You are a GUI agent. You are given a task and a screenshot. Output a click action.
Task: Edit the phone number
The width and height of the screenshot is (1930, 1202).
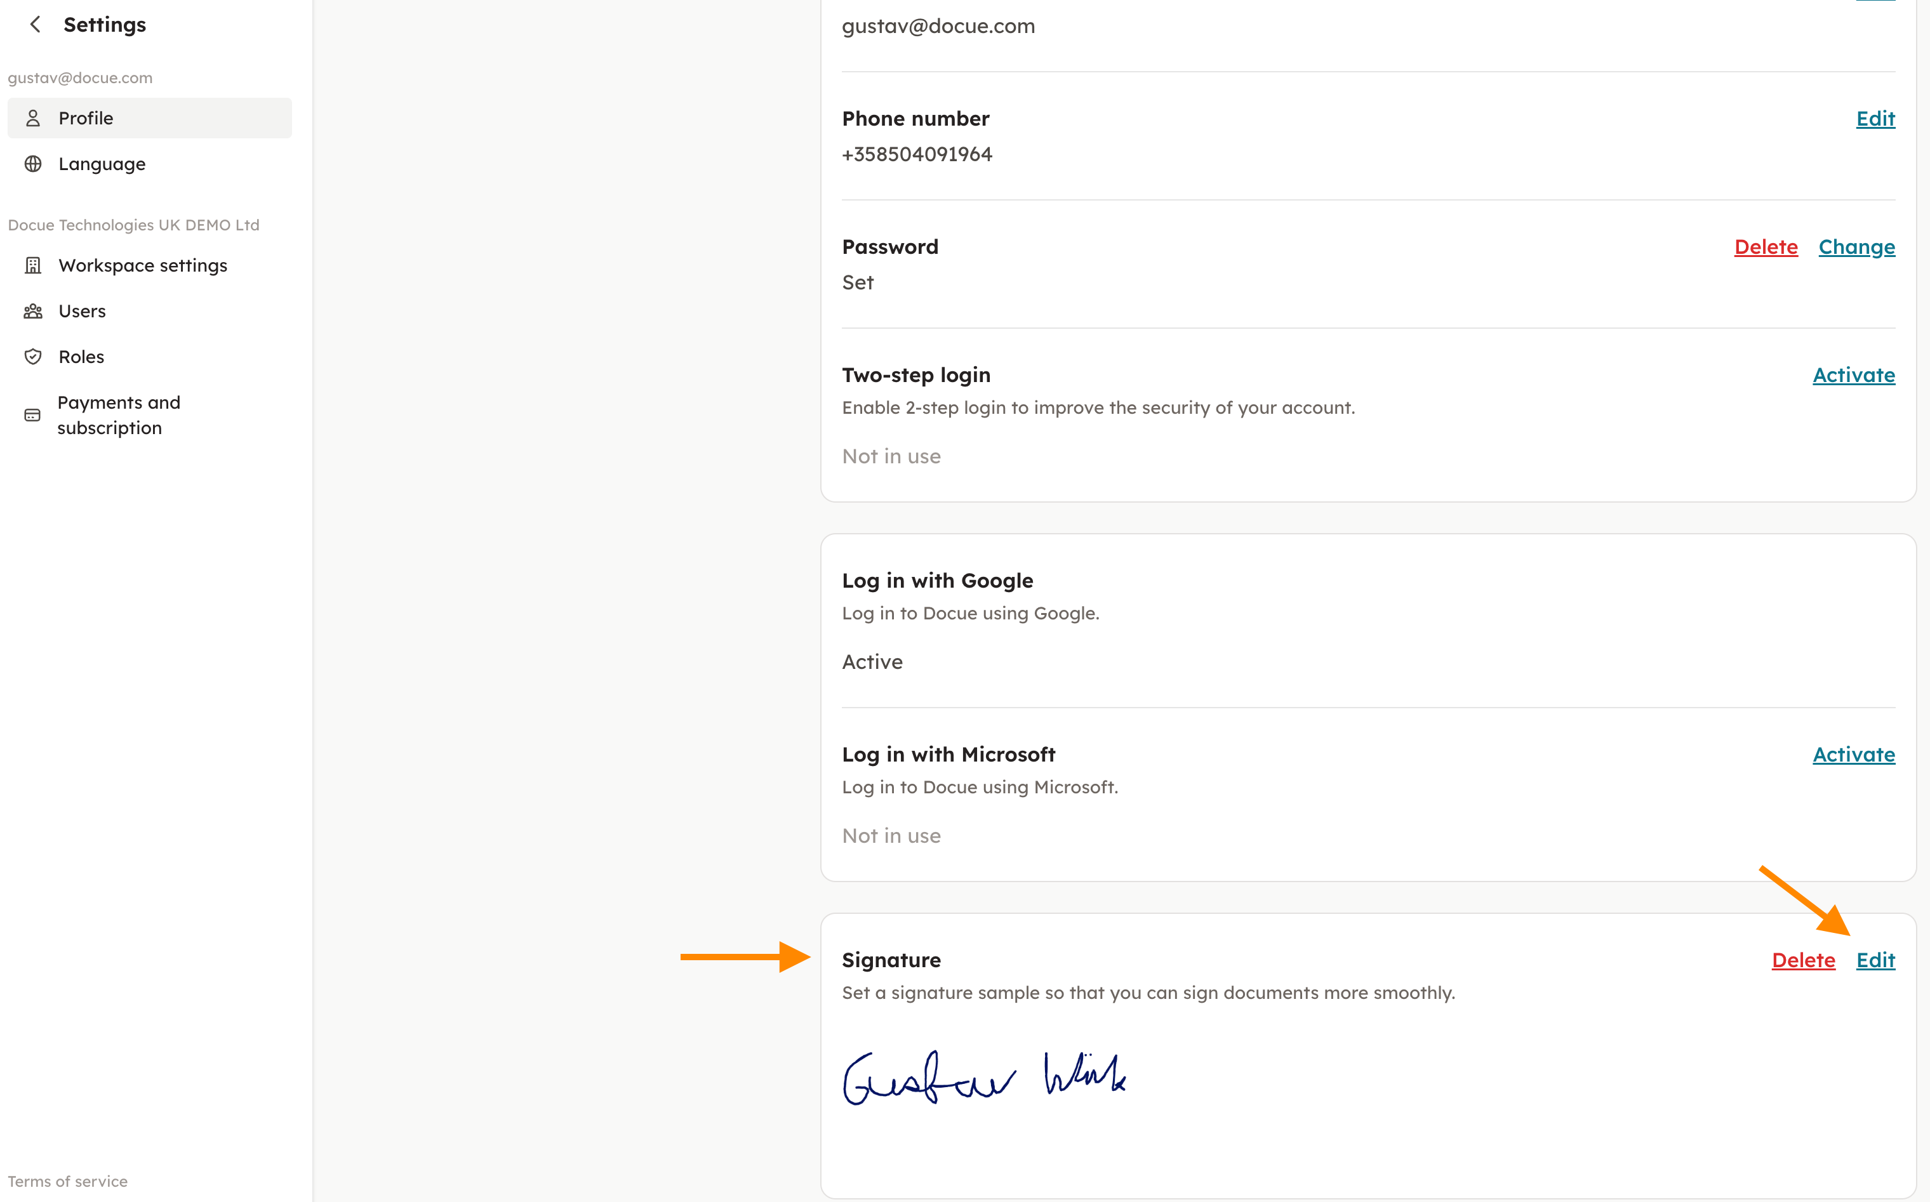[1875, 119]
